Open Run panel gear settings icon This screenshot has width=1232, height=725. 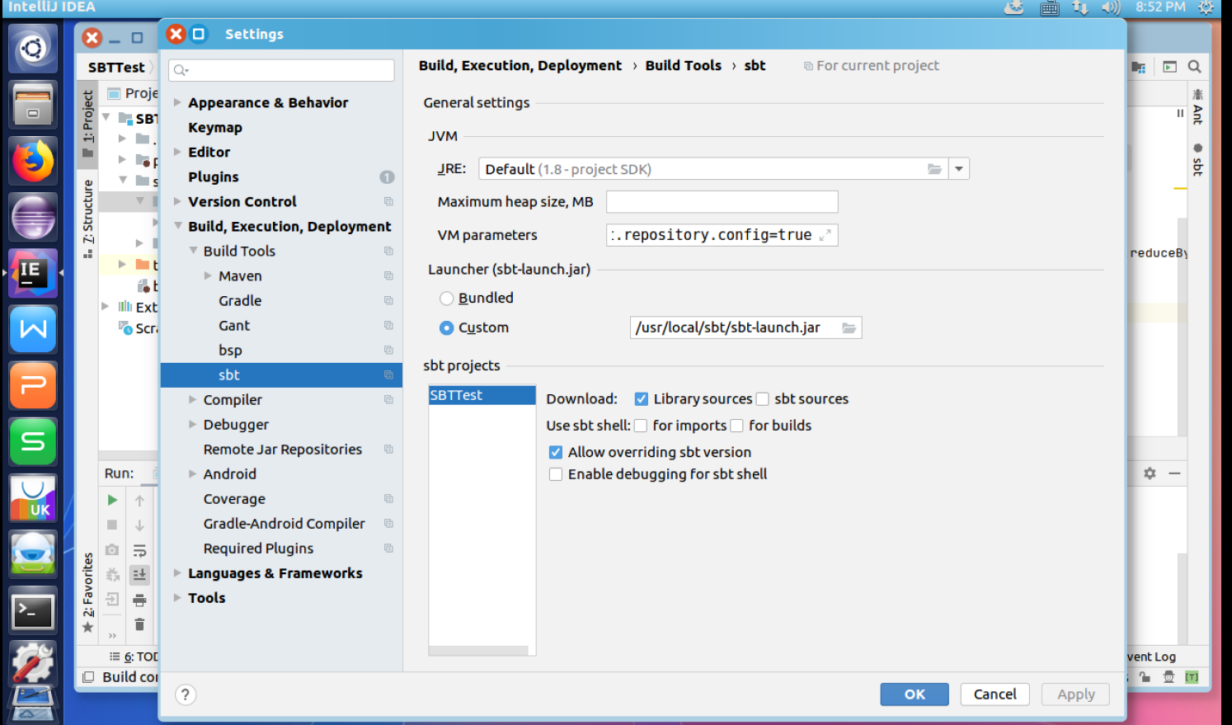point(1150,473)
